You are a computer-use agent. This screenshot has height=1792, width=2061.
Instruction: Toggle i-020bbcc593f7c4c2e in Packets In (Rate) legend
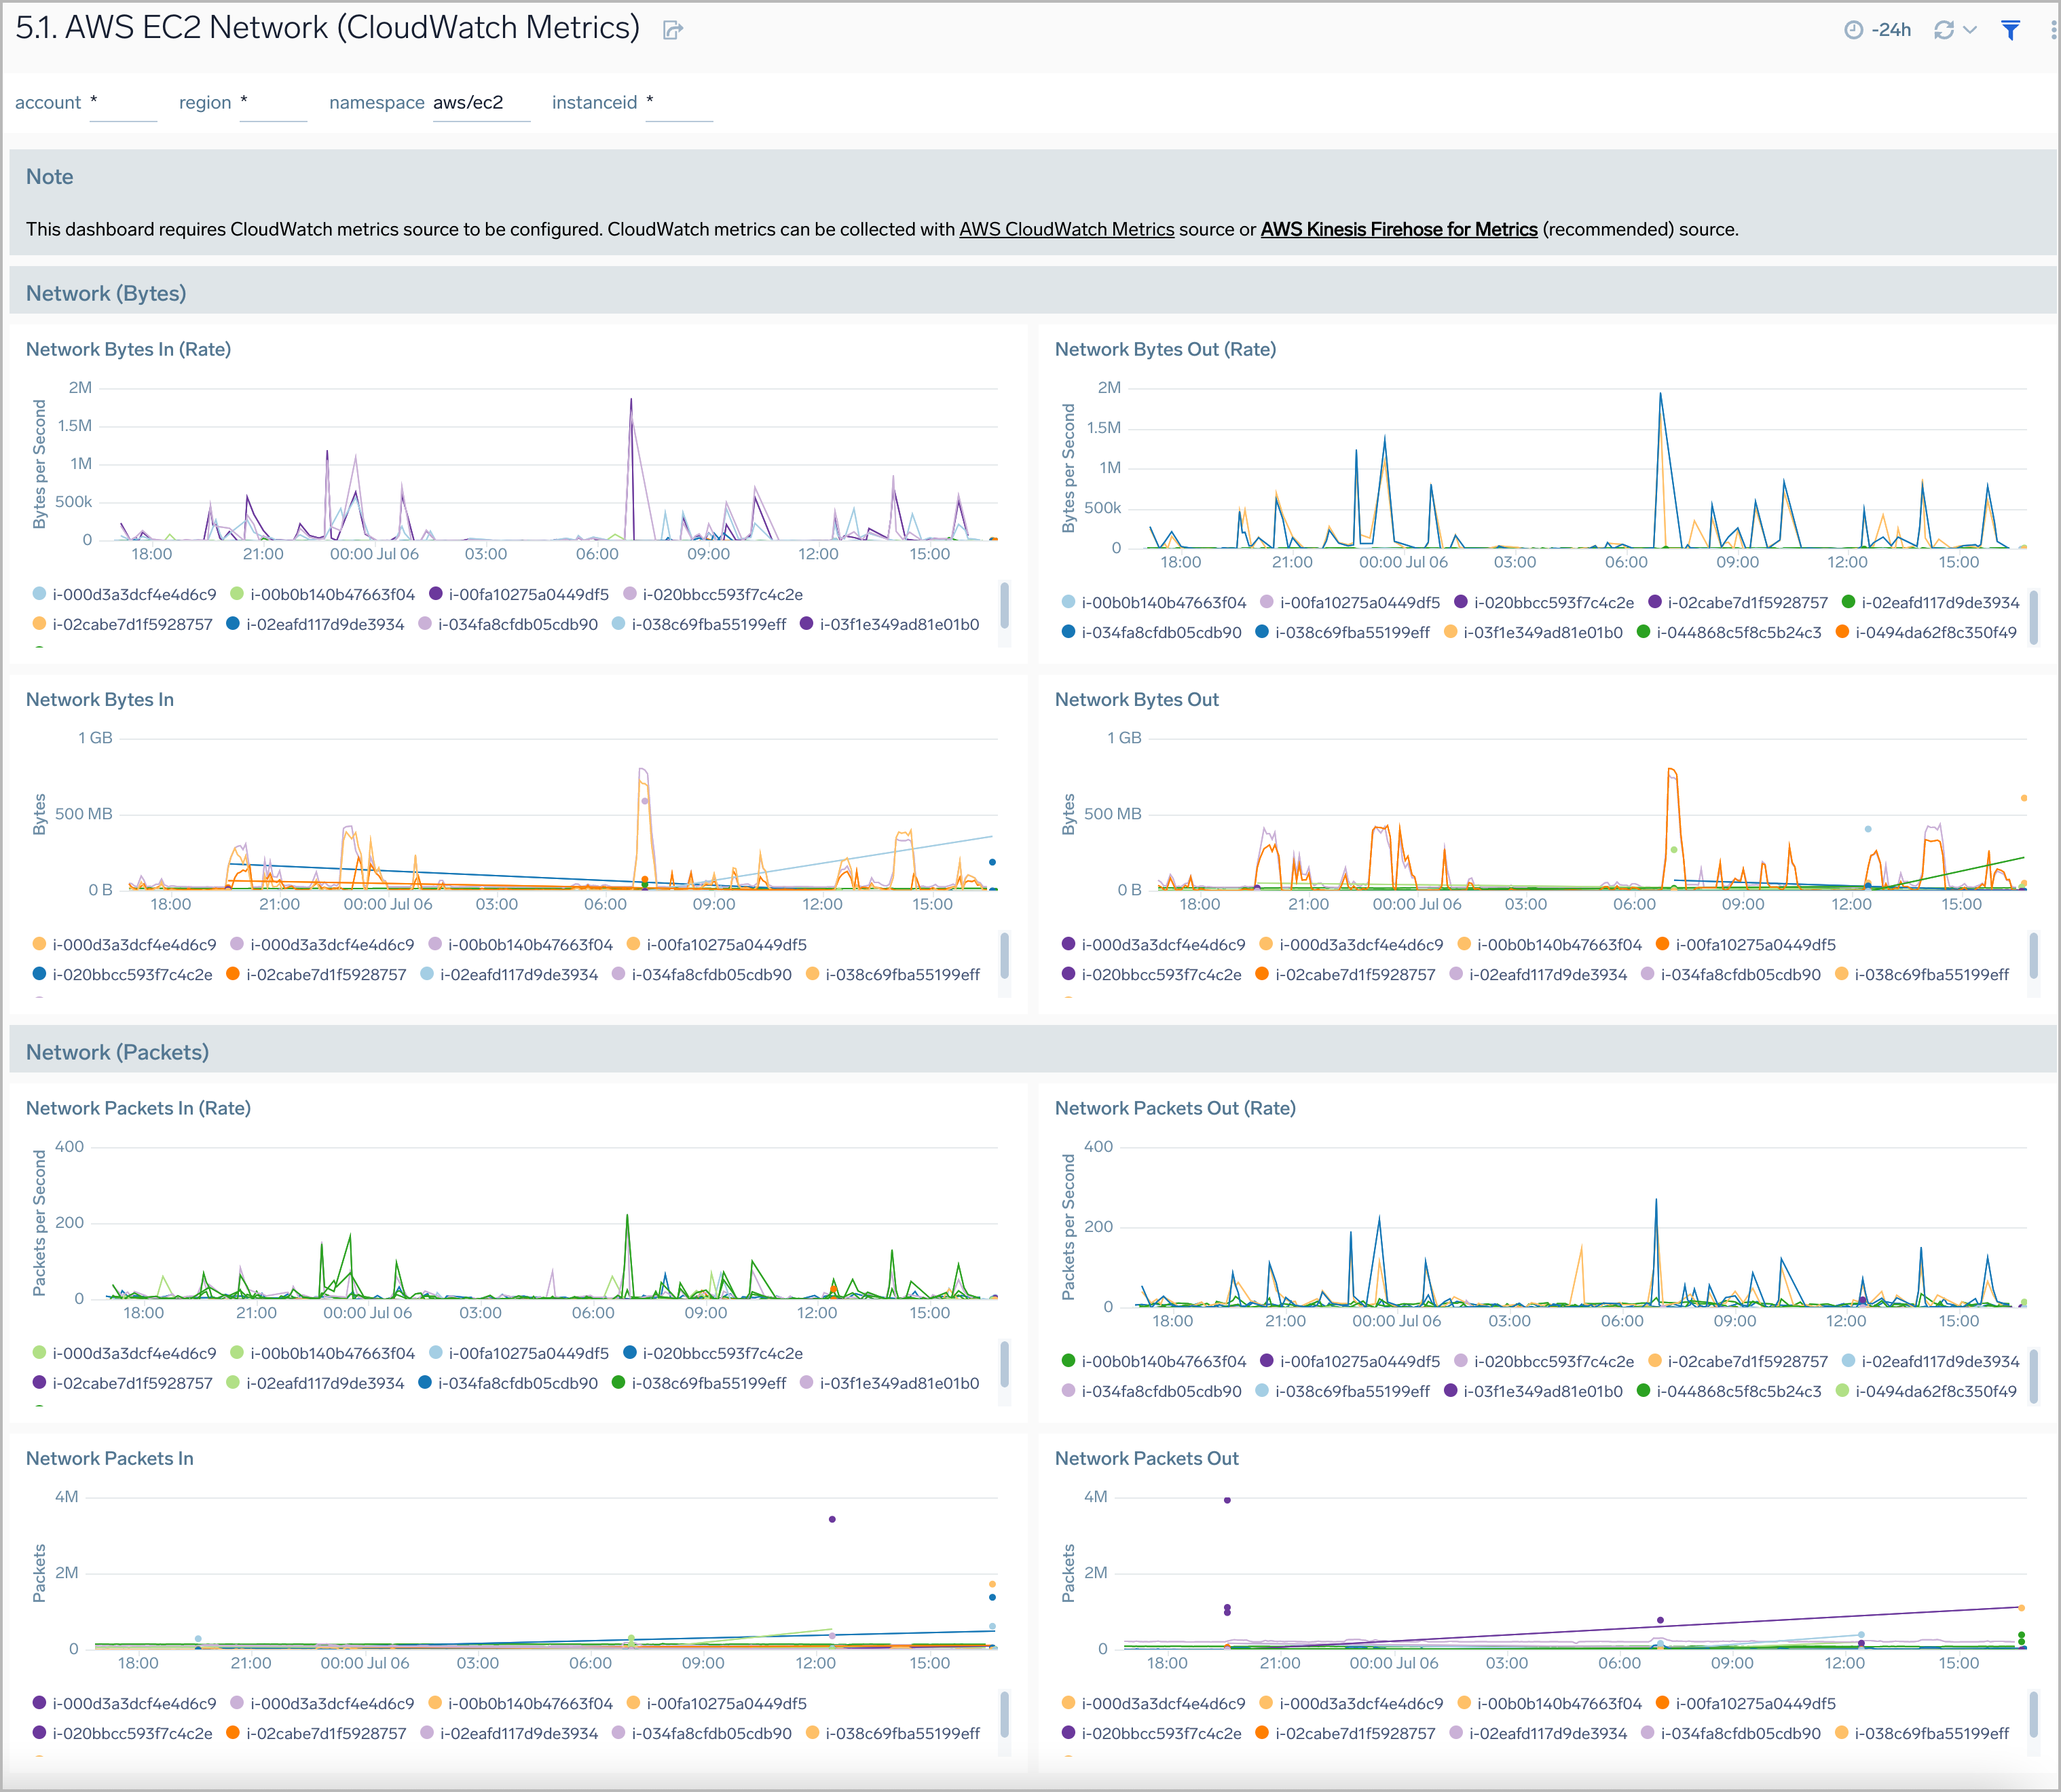click(712, 1353)
